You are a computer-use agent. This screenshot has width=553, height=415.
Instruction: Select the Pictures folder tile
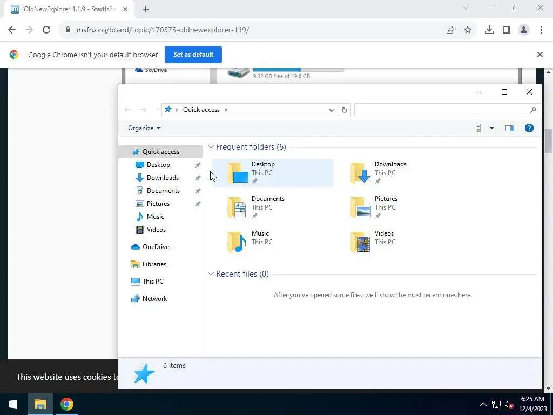coord(395,207)
